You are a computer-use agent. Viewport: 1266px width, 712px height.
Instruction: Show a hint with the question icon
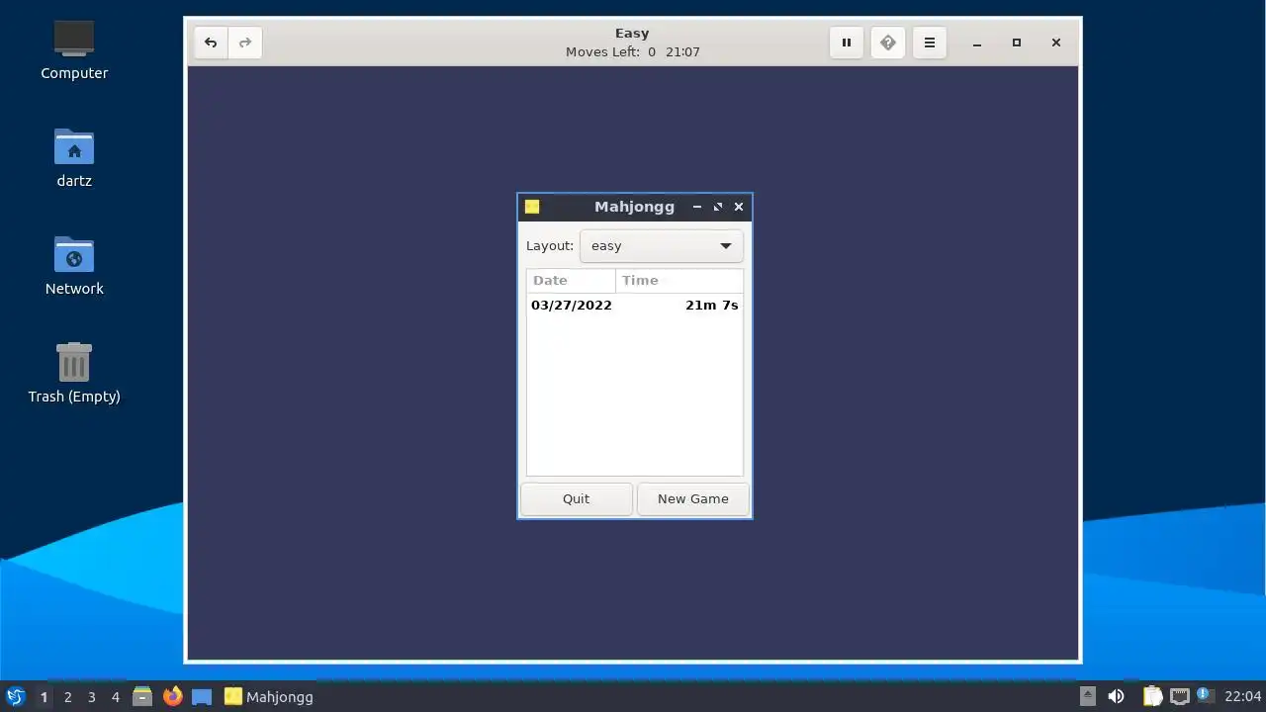[x=888, y=43]
